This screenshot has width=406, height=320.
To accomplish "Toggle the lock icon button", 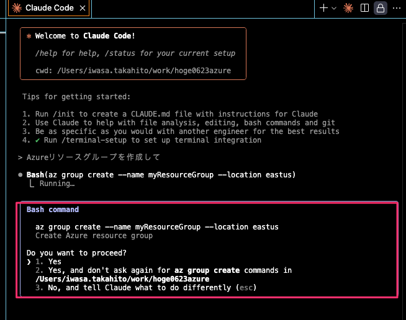I will pos(380,8).
